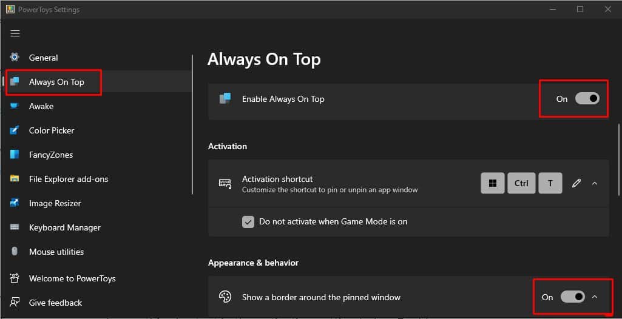The height and width of the screenshot is (319, 622).
Task: Click the Windows key shortcut button
Action: 493,183
